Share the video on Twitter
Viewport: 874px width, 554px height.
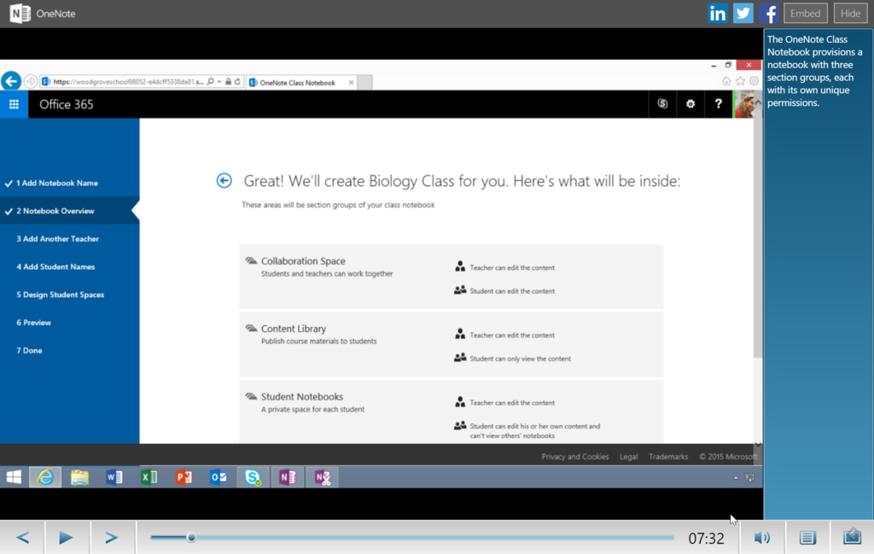743,14
